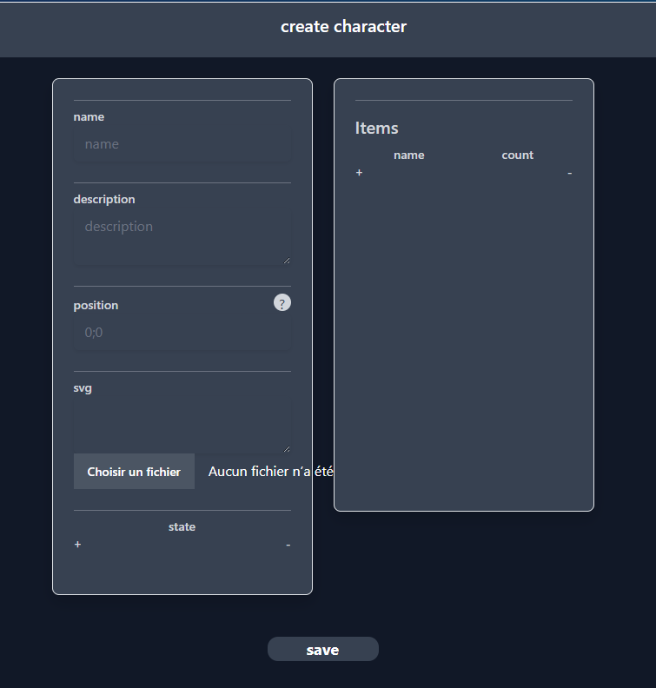
Task: Add a new state row with plus
Action: [77, 545]
